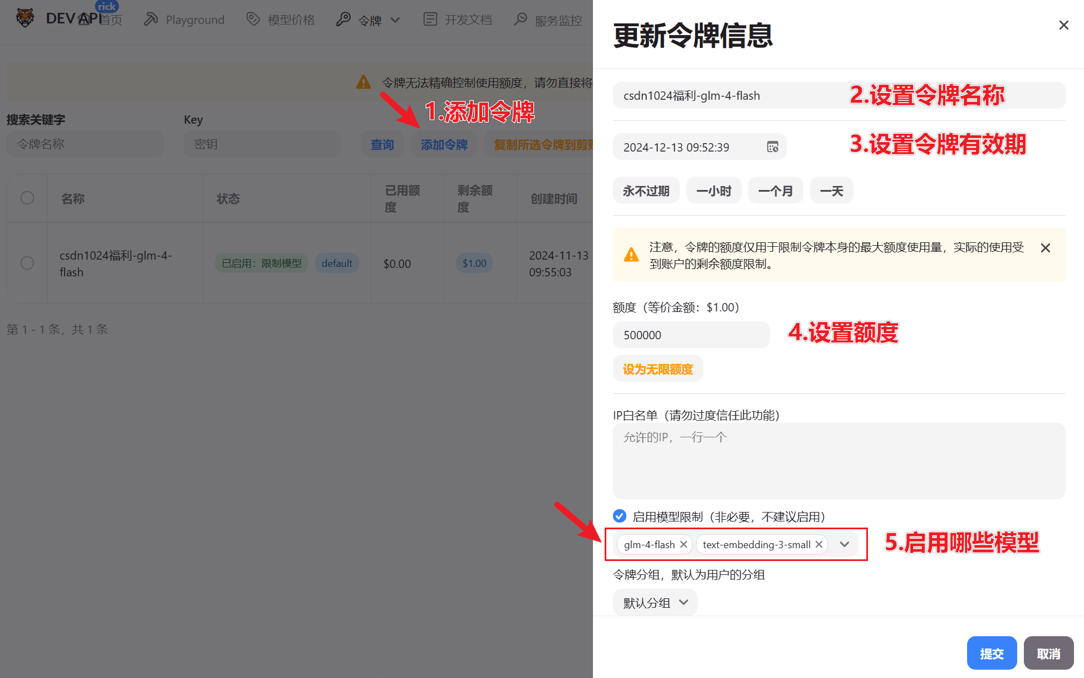1084x678 pixels.
Task: Click the service monitor icon
Action: click(x=521, y=19)
